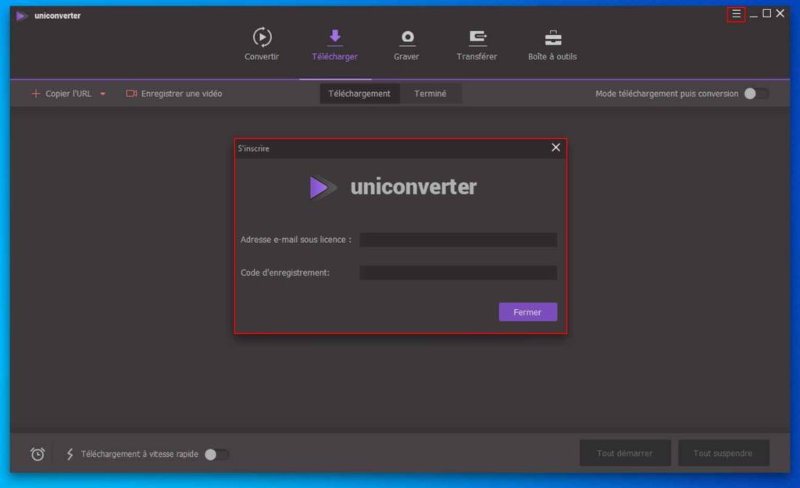
Task: Open the alarm clock scheduler icon
Action: pos(37,454)
